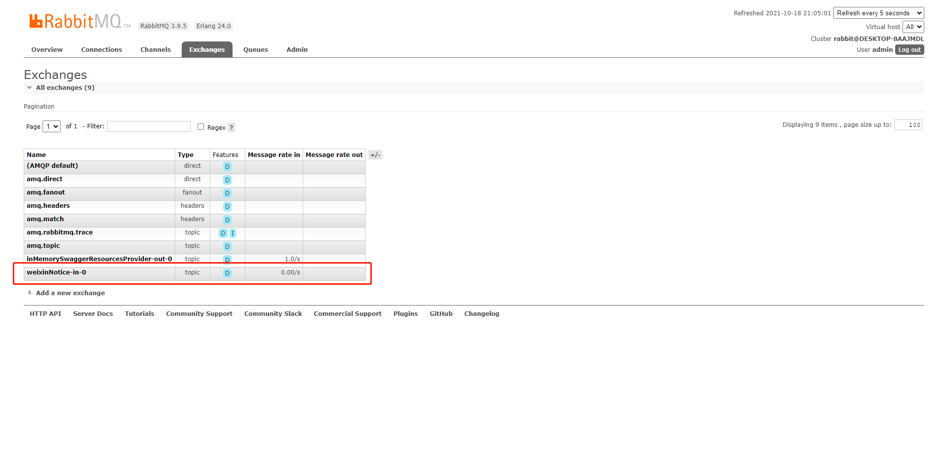Image resolution: width=948 pixels, height=462 pixels.
Task: Click the +/- column selector
Action: (375, 155)
